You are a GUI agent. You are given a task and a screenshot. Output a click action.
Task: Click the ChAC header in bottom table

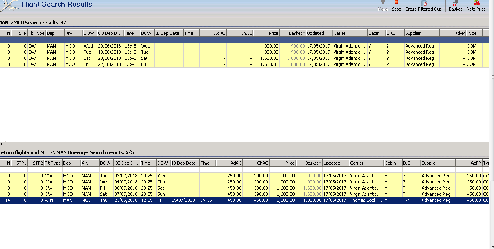pyautogui.click(x=256, y=163)
